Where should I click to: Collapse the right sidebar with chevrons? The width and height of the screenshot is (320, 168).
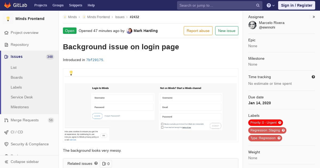point(314,17)
